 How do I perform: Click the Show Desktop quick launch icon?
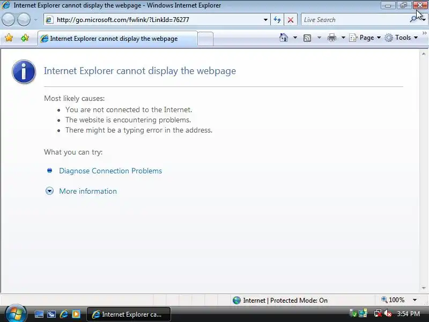(x=39, y=314)
